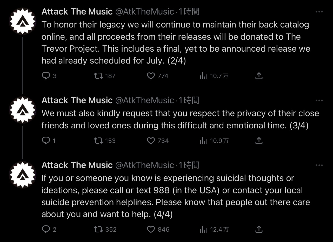333x242 pixels.
Task: Retweet the (2/4) back catalog tweet
Action: point(98,76)
